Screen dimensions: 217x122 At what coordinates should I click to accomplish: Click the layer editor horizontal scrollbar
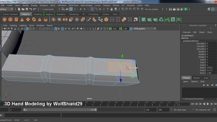[x=194, y=99]
